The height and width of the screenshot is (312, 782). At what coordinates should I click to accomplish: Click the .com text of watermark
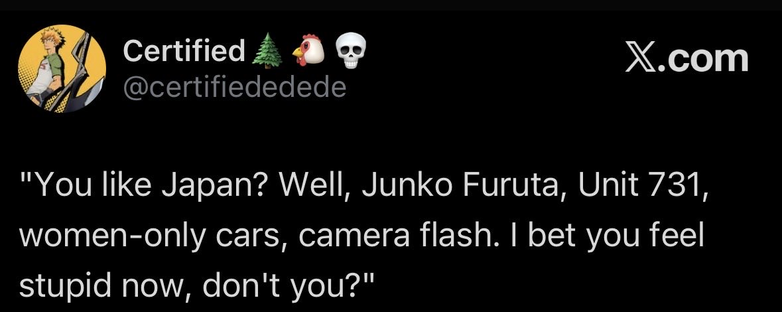(x=702, y=59)
